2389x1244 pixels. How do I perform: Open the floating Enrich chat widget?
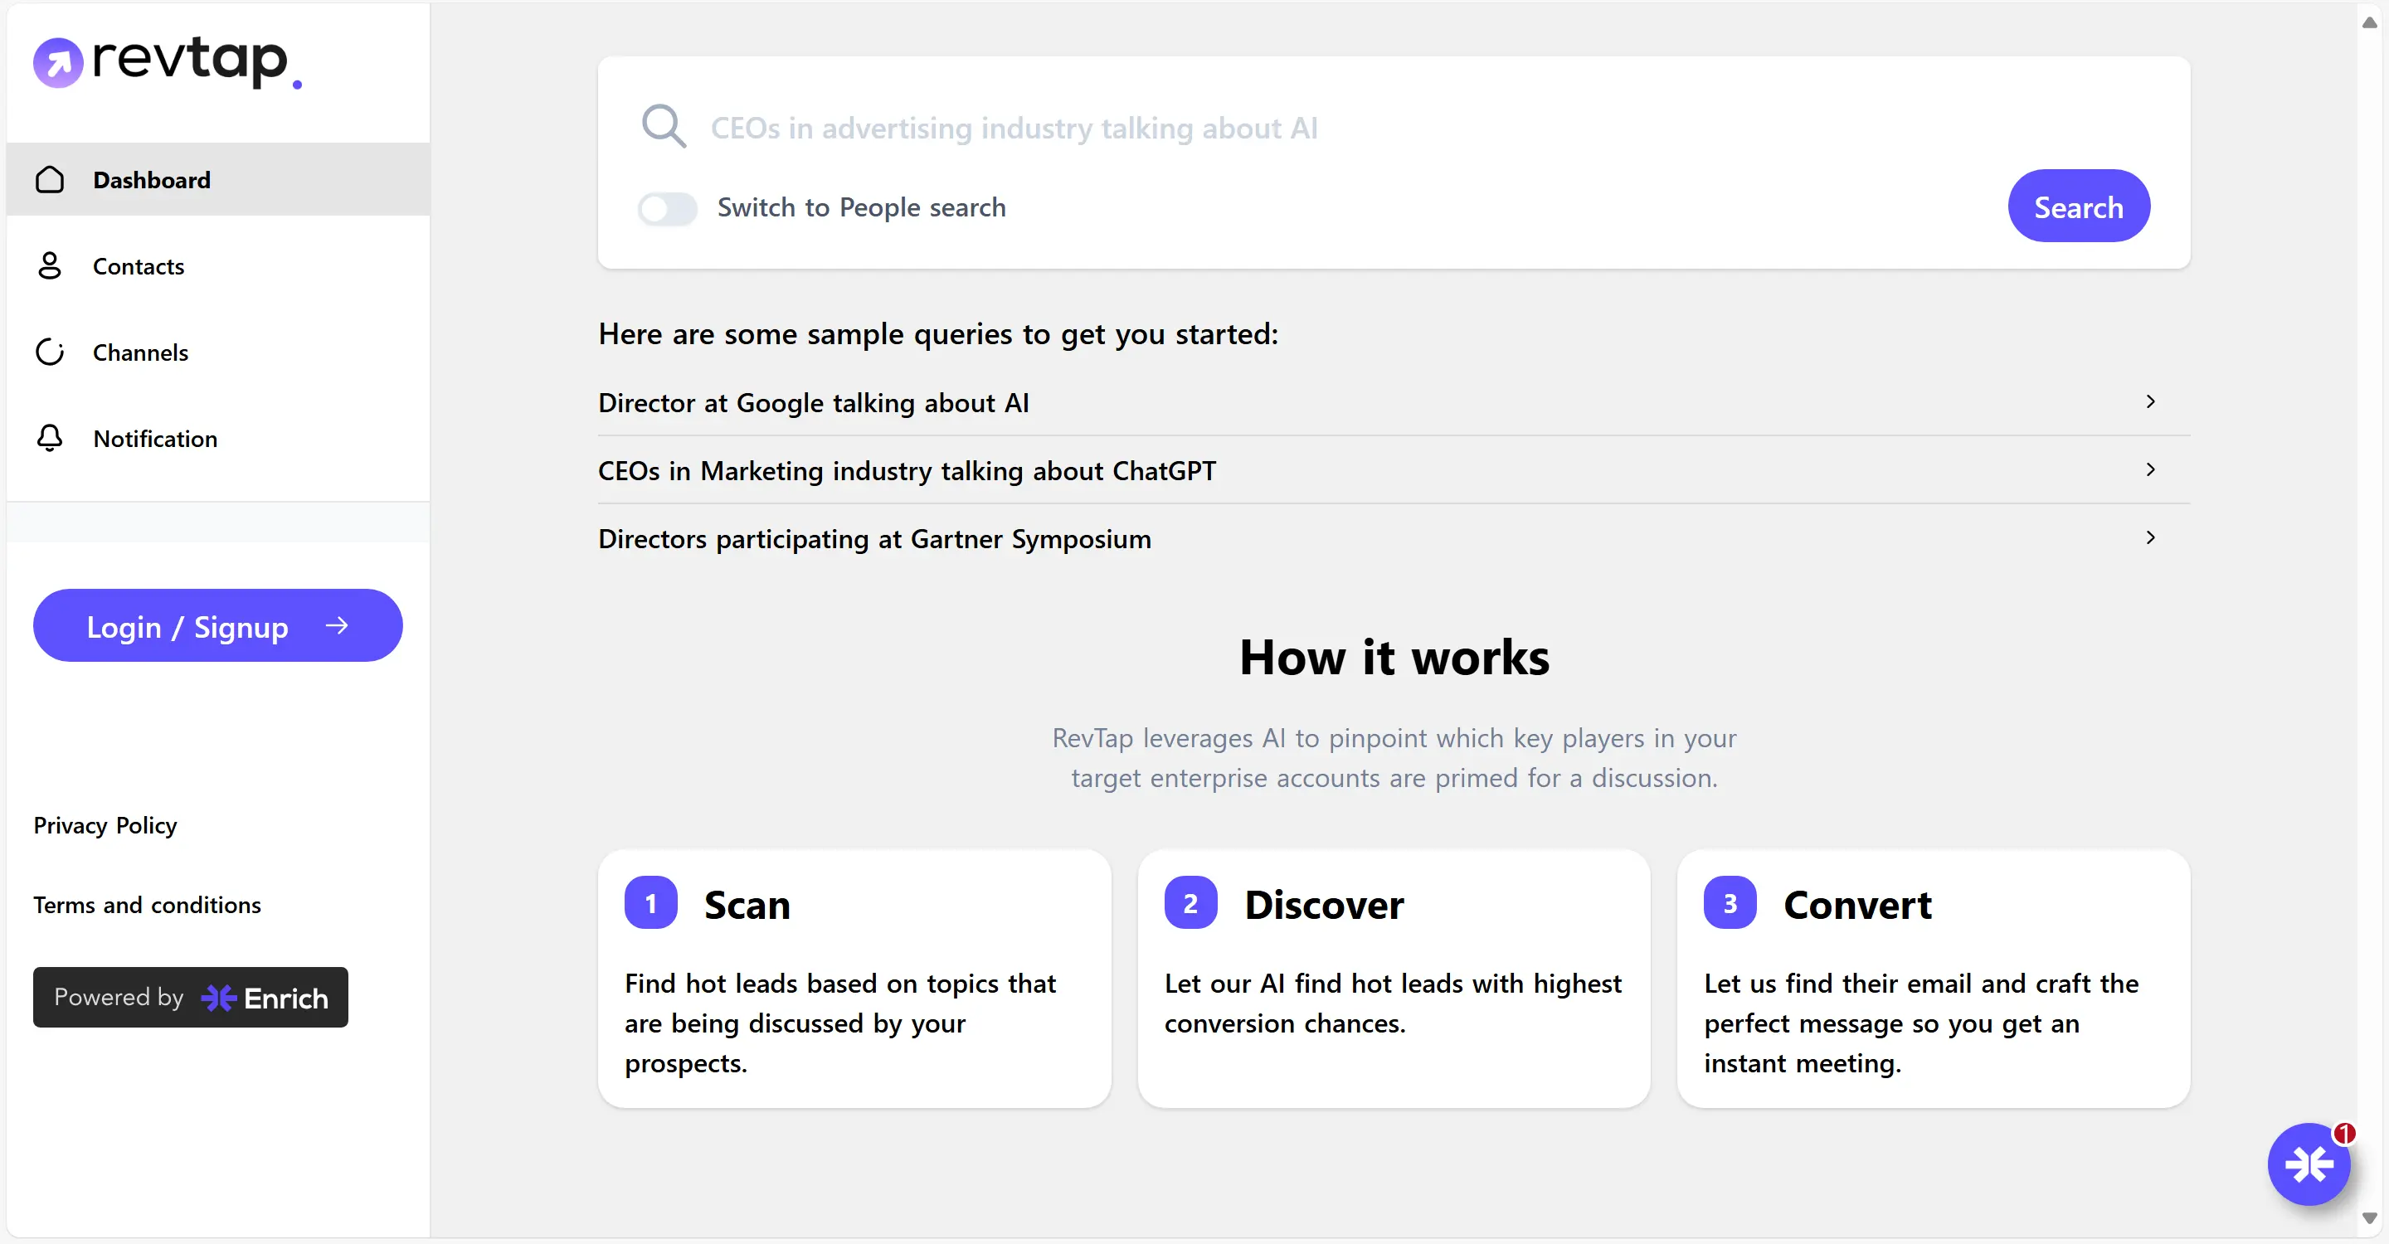(x=2309, y=1164)
